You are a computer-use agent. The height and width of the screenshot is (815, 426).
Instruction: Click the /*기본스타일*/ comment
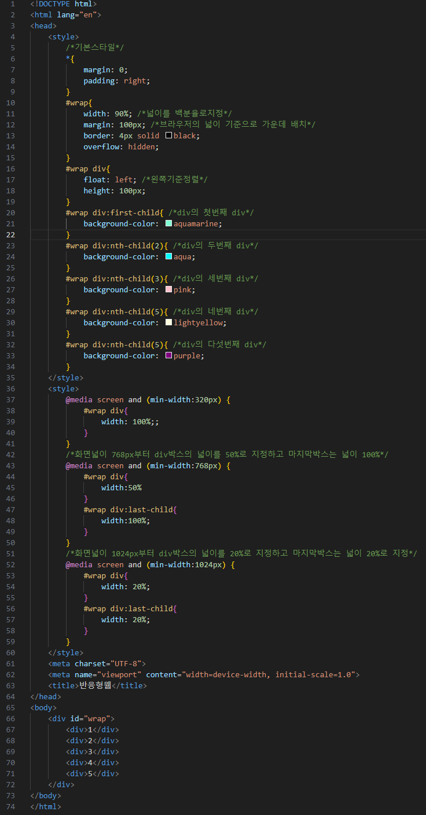tap(95, 47)
